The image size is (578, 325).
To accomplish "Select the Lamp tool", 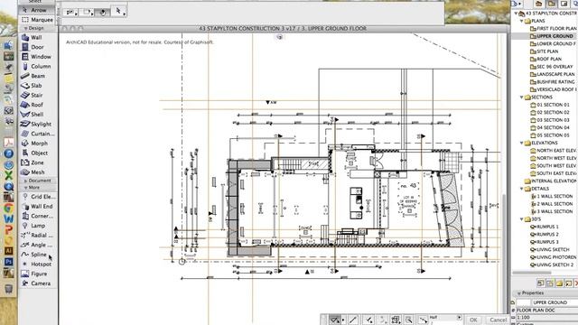I will point(38,225).
